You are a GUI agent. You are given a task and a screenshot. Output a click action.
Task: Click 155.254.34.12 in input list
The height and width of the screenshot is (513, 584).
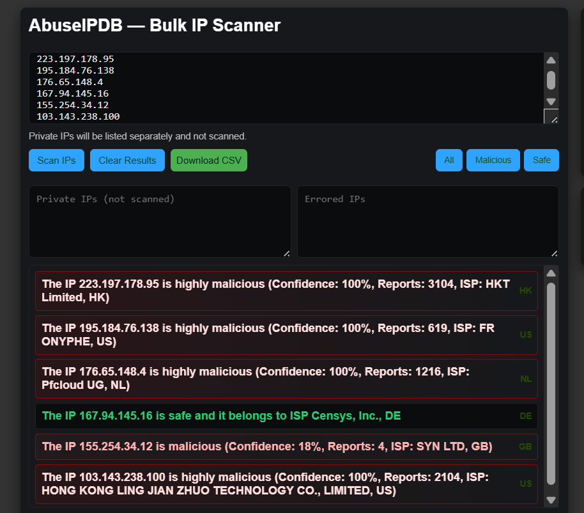(73, 105)
